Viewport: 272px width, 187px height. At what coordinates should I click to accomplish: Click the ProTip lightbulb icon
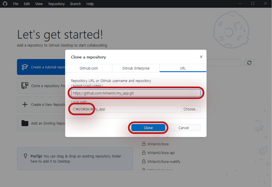(25, 156)
